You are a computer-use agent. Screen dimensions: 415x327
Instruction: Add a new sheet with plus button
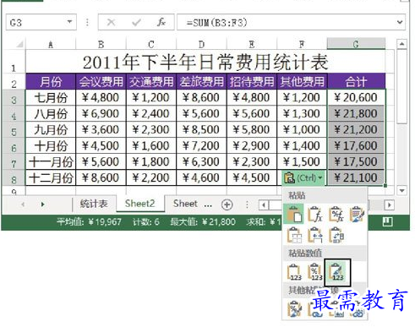coord(227,204)
